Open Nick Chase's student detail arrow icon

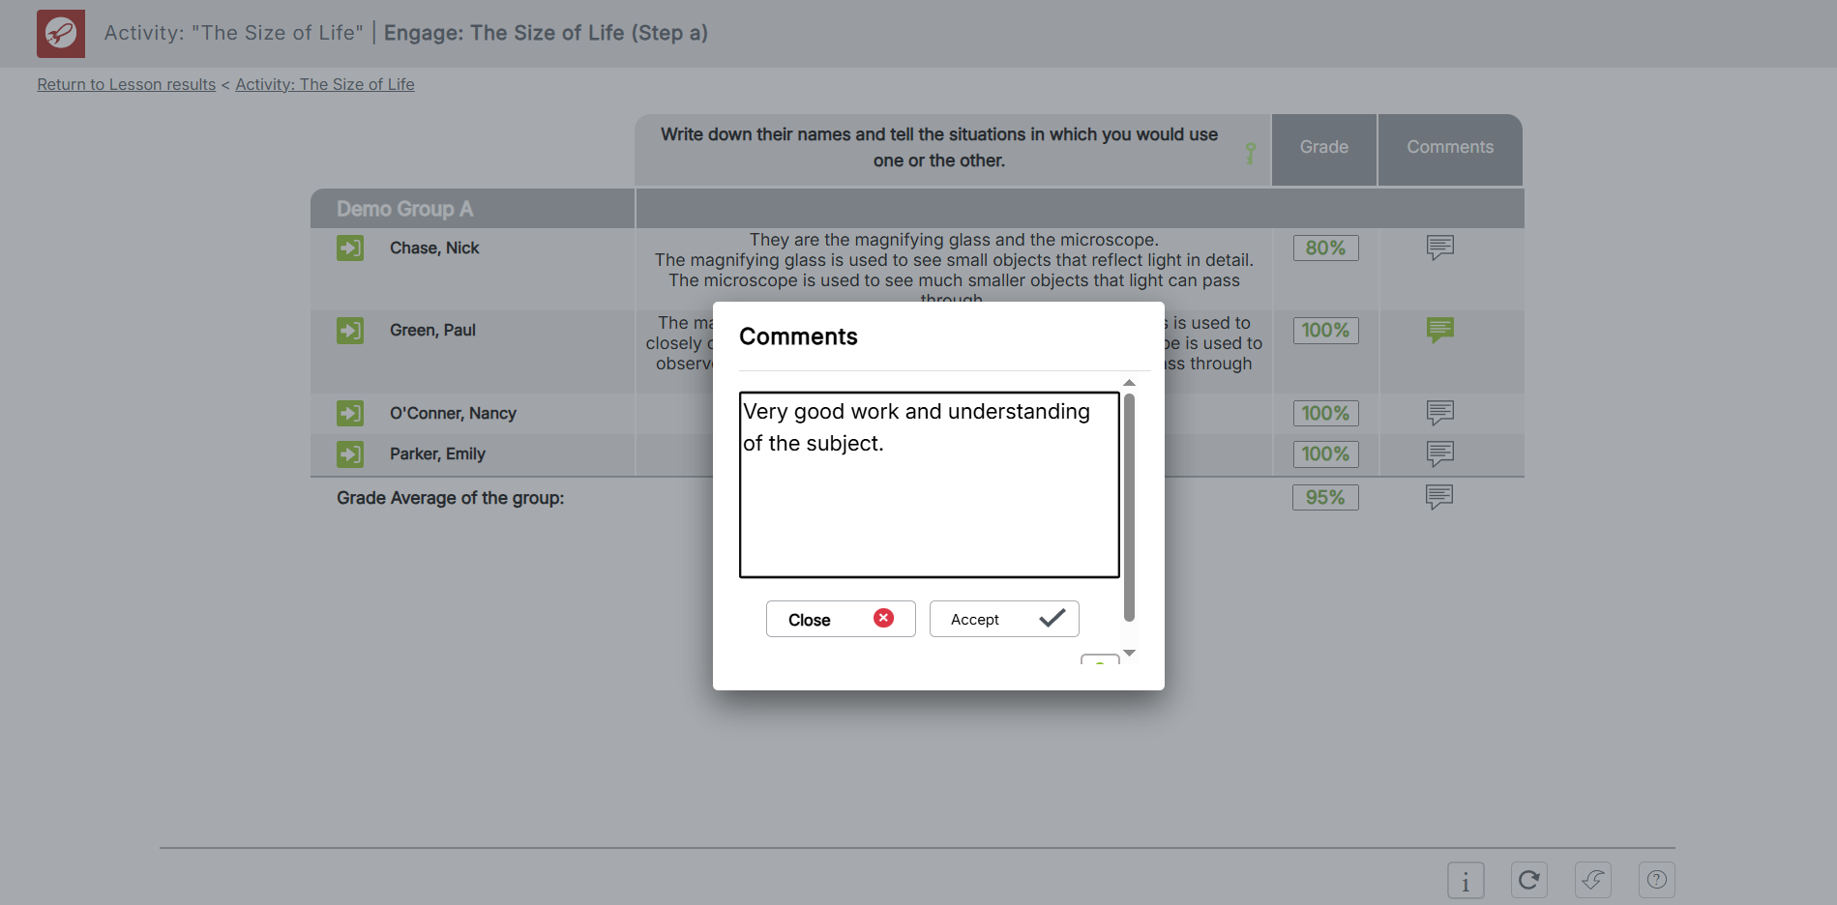pos(350,248)
